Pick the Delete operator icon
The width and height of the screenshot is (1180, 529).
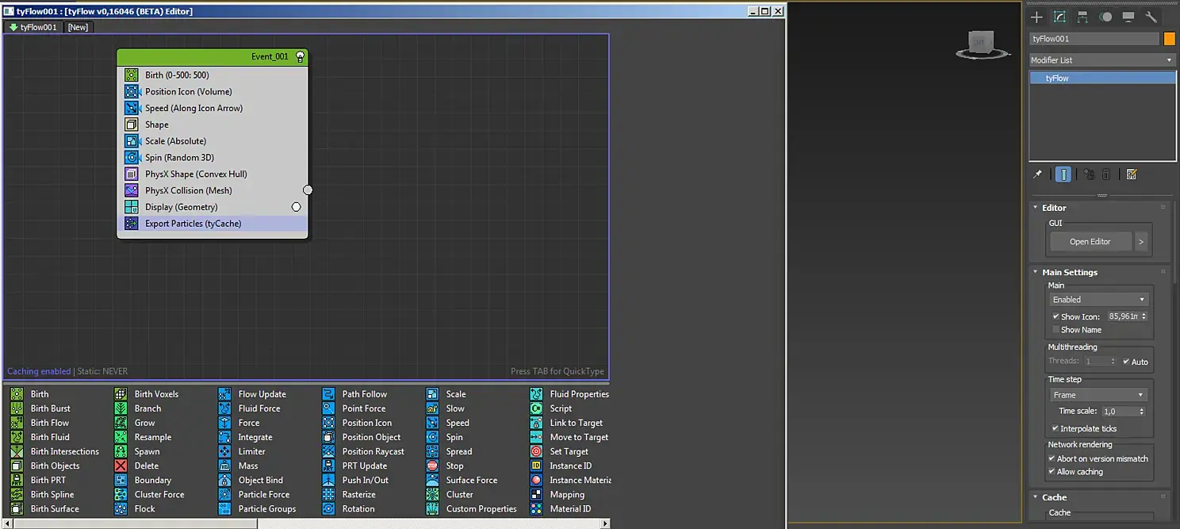coord(121,466)
